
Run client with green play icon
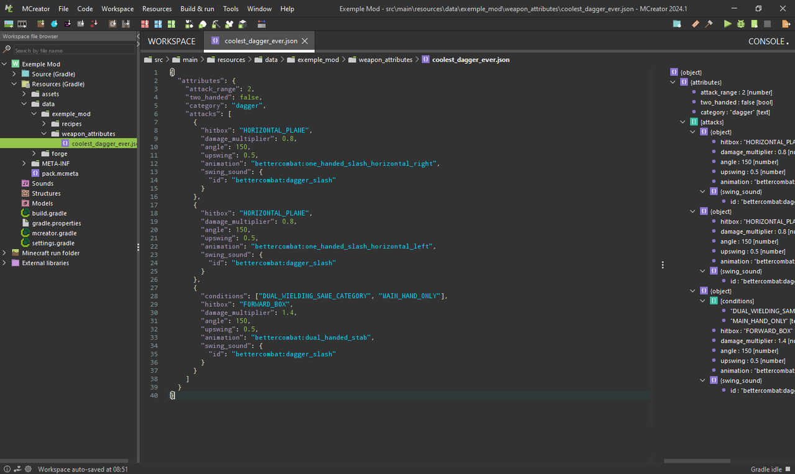[727, 24]
